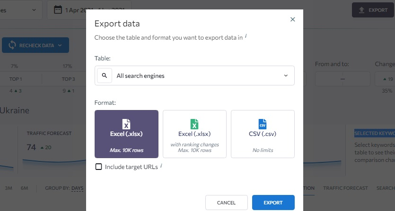Screen dimensions: 395x211
Task: Expand the Recheck Data dropdown arrow
Action: [60, 45]
